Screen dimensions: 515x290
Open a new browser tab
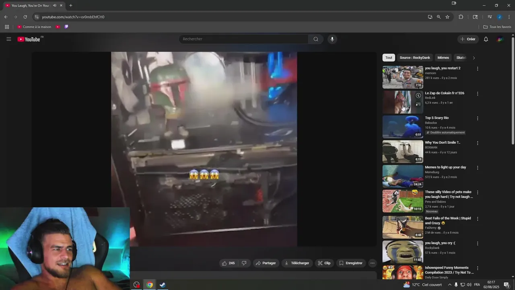[x=71, y=6]
